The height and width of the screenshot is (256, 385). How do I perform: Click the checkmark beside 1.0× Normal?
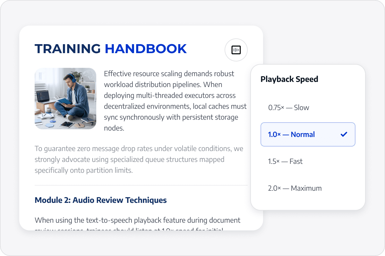click(344, 134)
